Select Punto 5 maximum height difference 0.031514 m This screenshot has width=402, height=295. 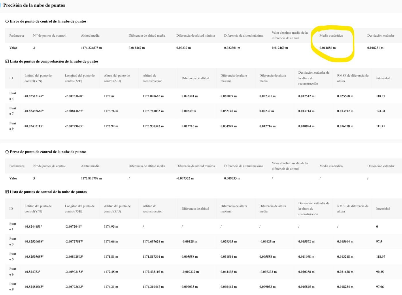coord(229,257)
